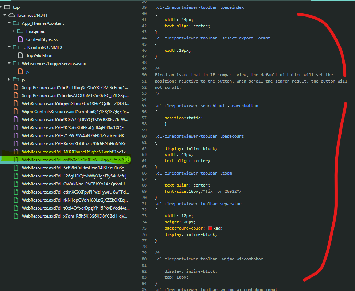Click the Imagenes folder icon
The height and width of the screenshot is (291, 355).
pyautogui.click(x=20, y=31)
